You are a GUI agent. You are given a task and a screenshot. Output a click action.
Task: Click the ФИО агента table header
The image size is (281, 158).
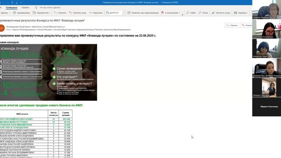22,114
